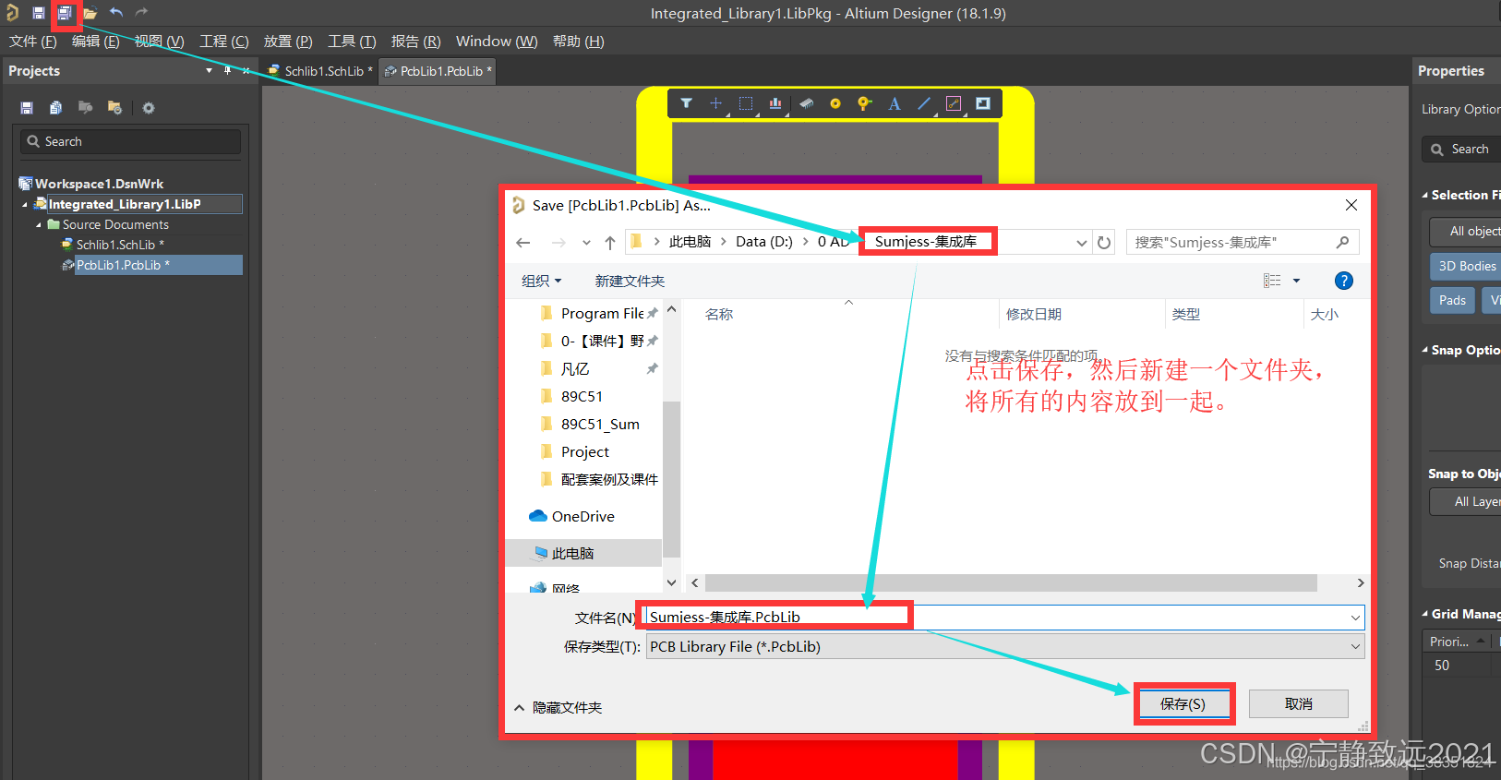Click 保存(S) button
Screen dimensions: 1501x780
tap(1183, 704)
